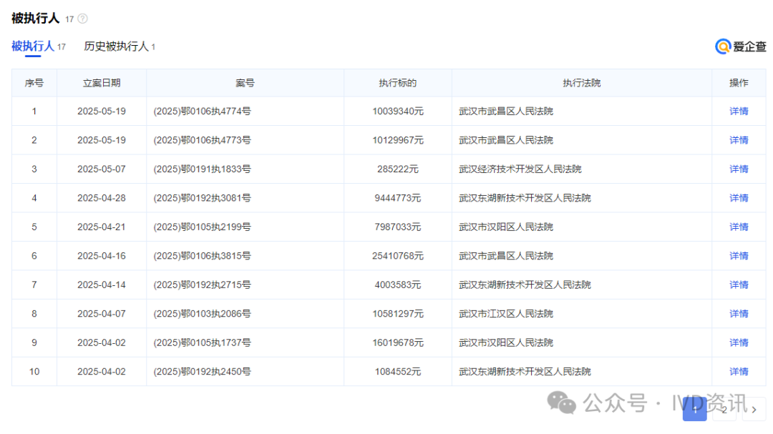Screen dimensions: 773x434
Task: Go to pagination page 1
Action: click(694, 410)
